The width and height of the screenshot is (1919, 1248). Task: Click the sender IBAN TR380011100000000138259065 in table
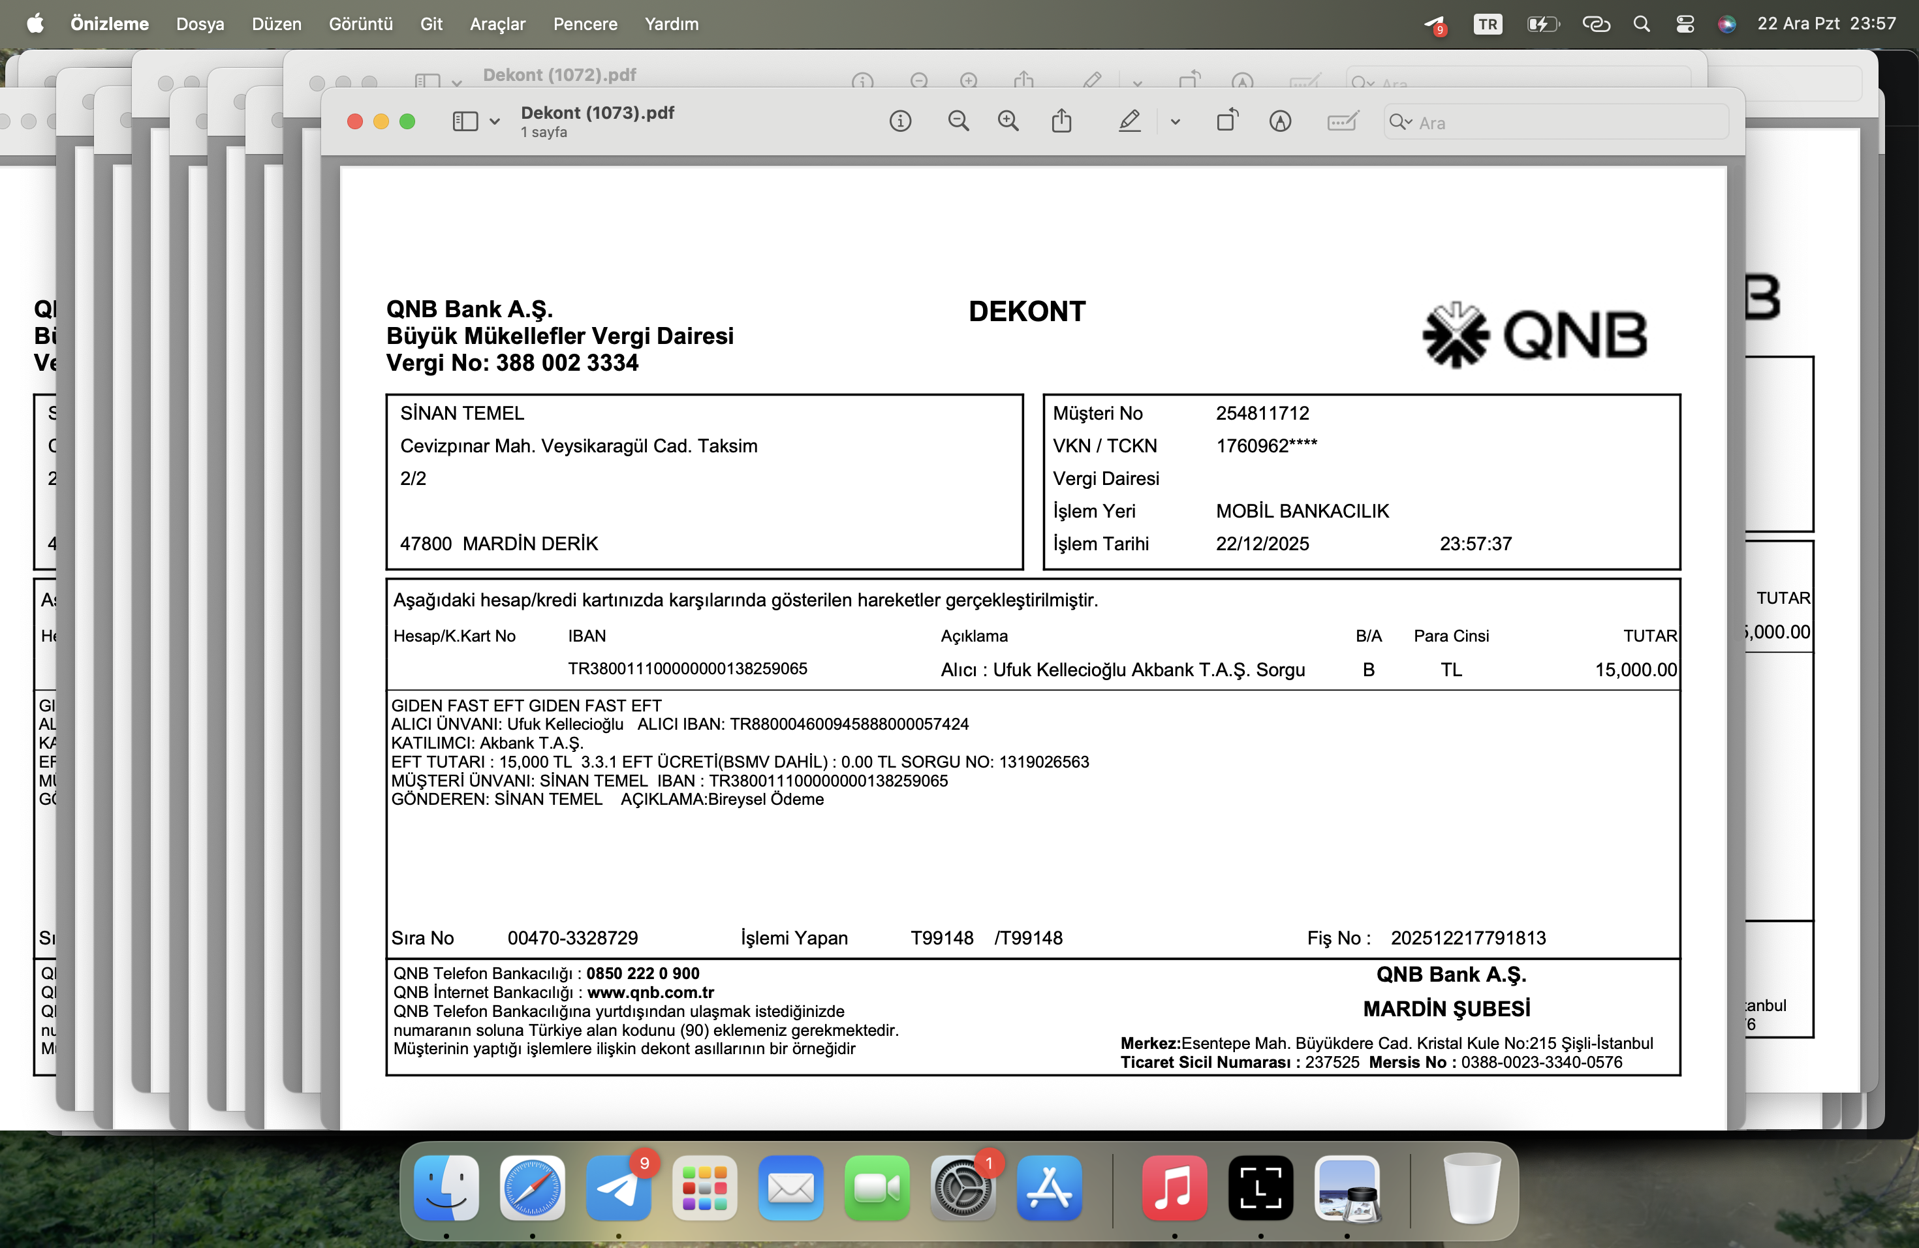687,668
